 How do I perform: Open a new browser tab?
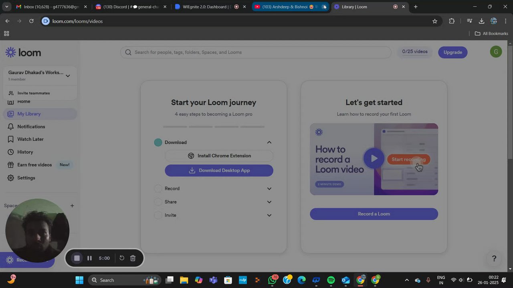click(416, 7)
